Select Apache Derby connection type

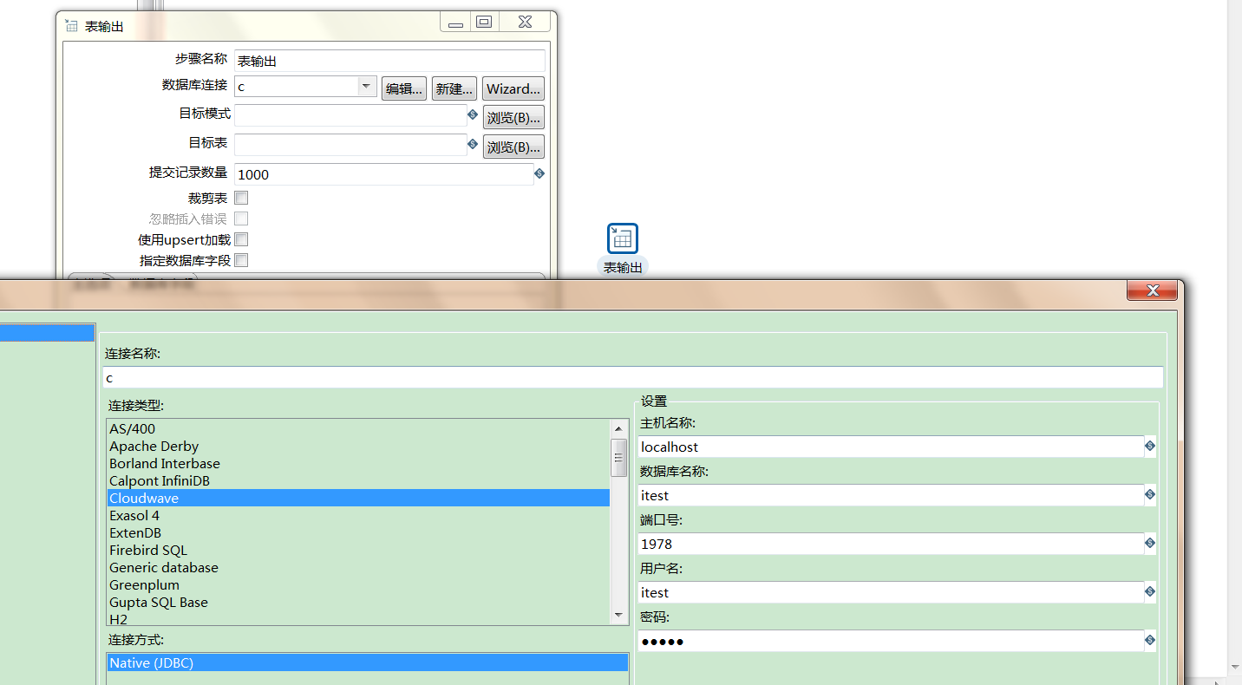358,446
